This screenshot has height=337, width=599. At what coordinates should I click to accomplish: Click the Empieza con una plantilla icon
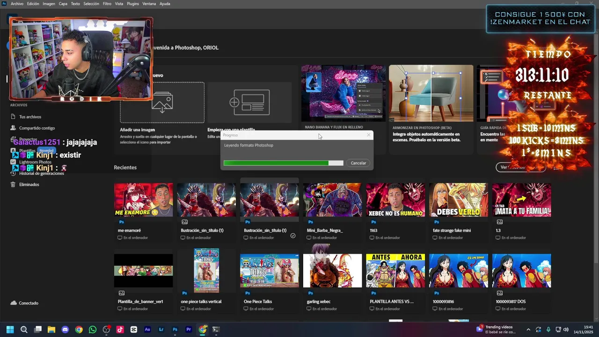(x=249, y=103)
